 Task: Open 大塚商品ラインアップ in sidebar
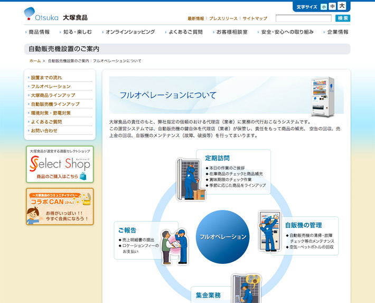pyautogui.click(x=53, y=95)
